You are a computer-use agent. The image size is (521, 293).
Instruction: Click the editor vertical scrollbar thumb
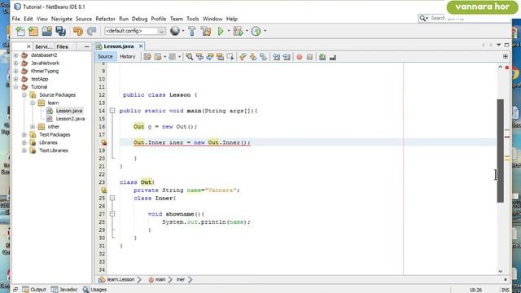pos(500,151)
